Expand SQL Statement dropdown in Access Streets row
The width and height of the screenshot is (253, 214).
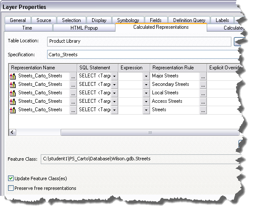(114, 102)
